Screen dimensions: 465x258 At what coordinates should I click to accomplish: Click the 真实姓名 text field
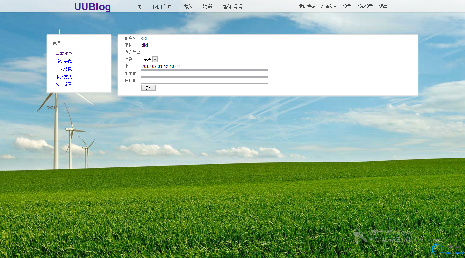pyautogui.click(x=204, y=52)
